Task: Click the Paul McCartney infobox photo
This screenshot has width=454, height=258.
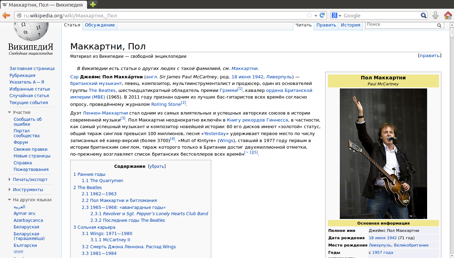Action: click(383, 154)
